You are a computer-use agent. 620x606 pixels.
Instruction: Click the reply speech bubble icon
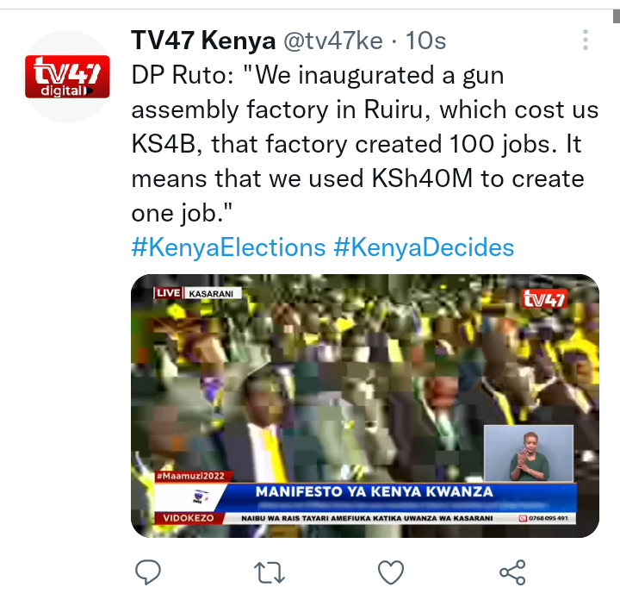148,572
